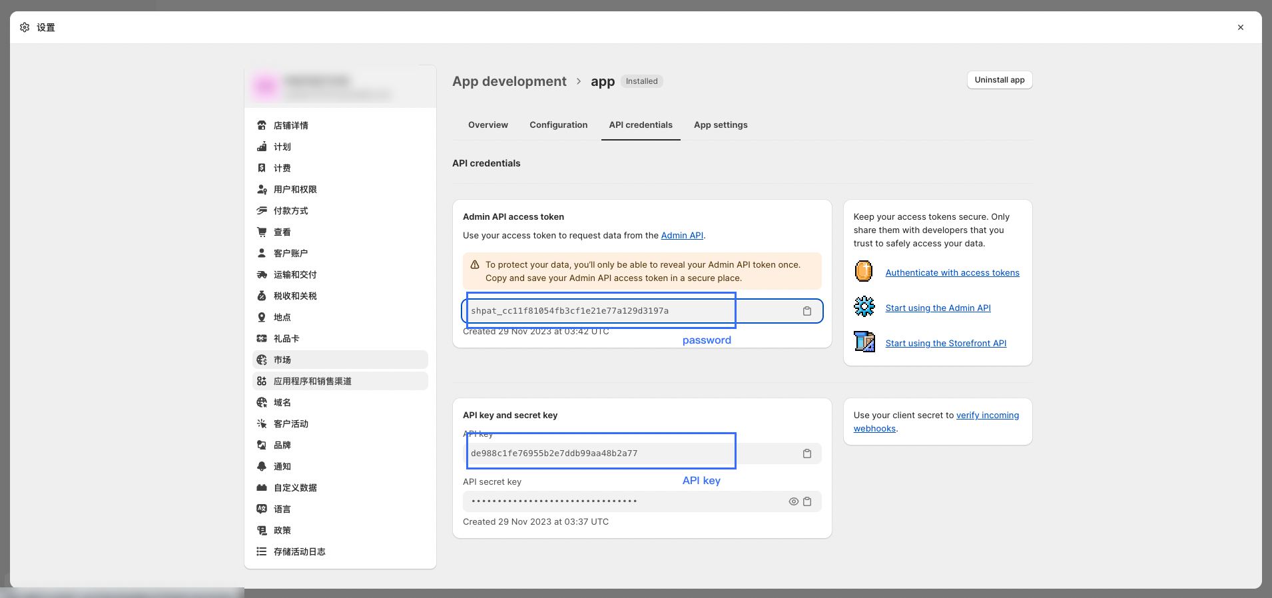Click the App development breadcrumb
Image resolution: width=1272 pixels, height=598 pixels.
509,81
